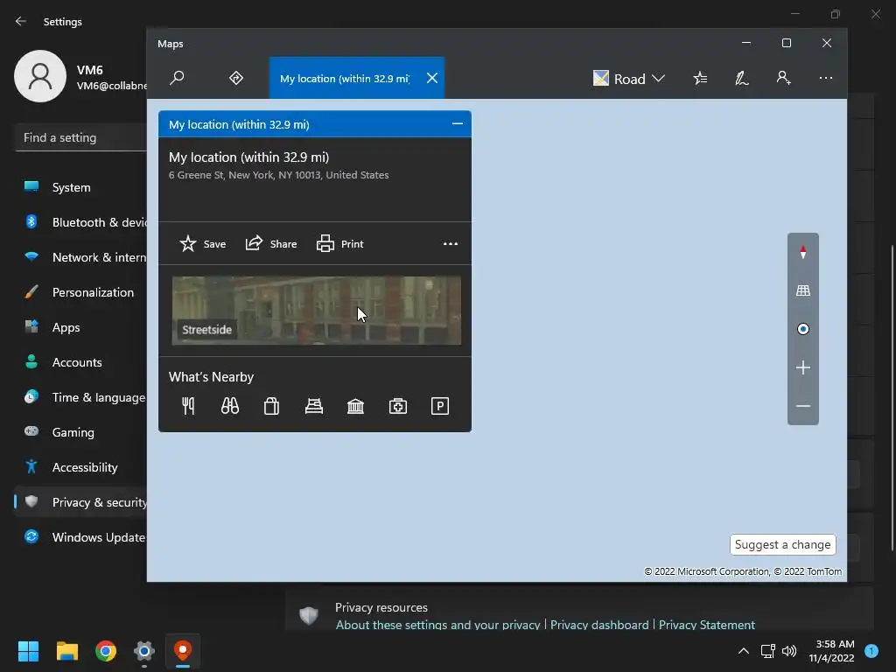Click the VM6 user profile avatar
Image resolution: width=896 pixels, height=672 pixels.
(x=40, y=76)
